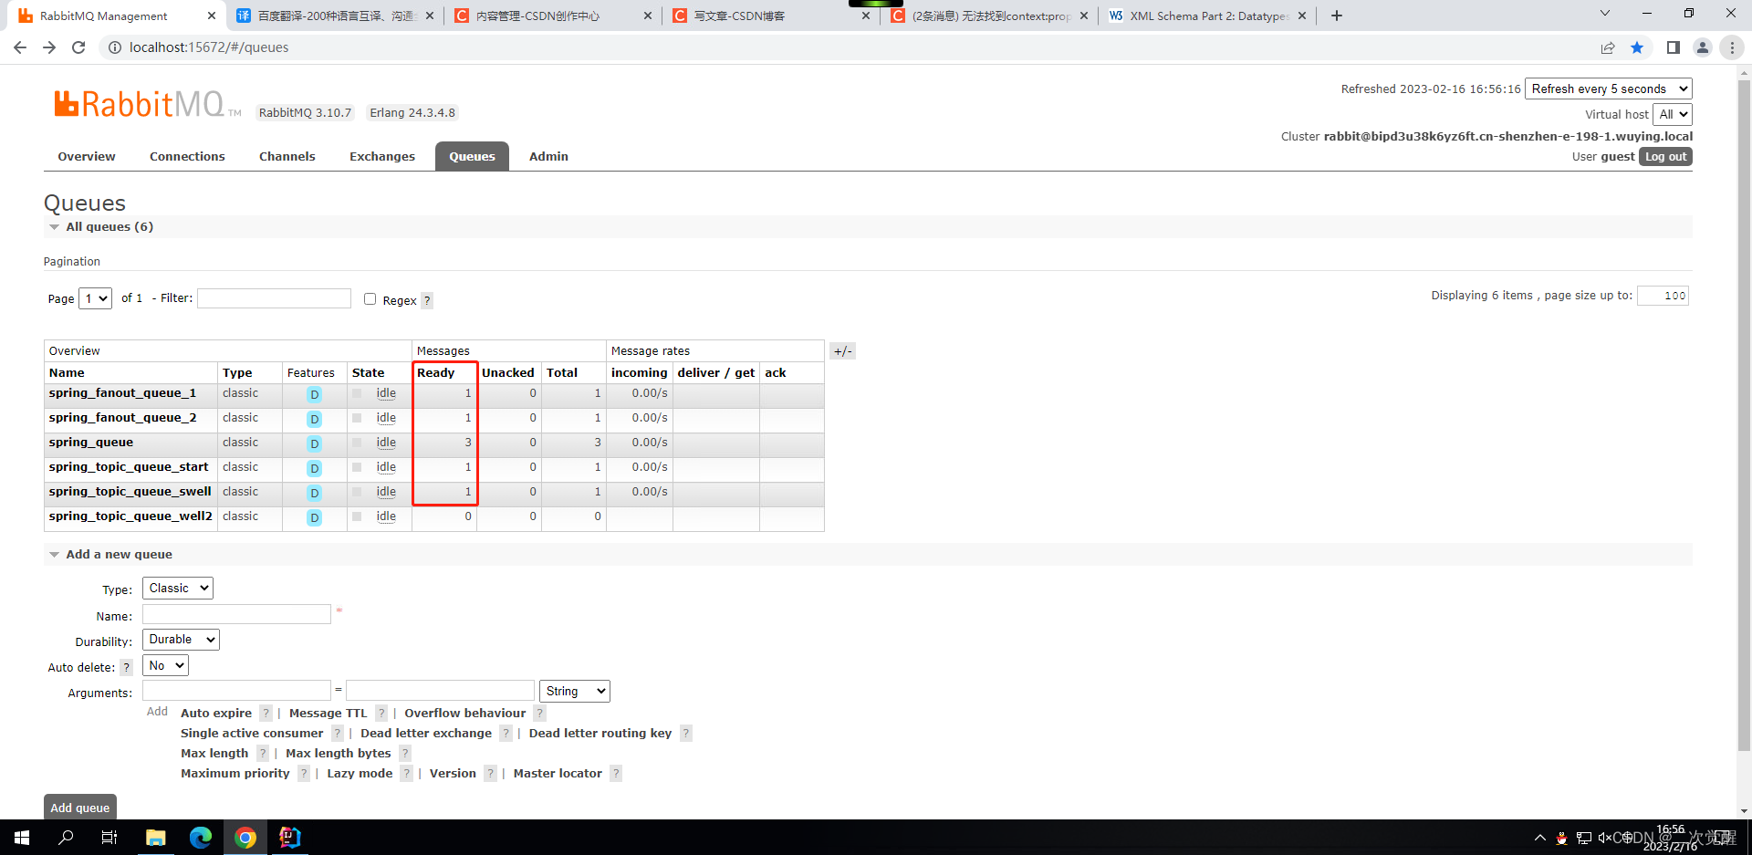Viewport: 1752px width, 855px height.
Task: Switch to the Admin tab
Action: (x=548, y=156)
